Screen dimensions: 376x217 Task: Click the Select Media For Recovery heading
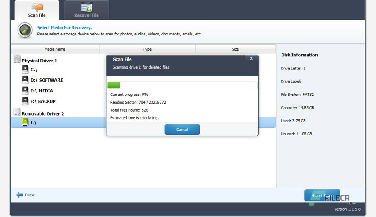click(x=64, y=27)
